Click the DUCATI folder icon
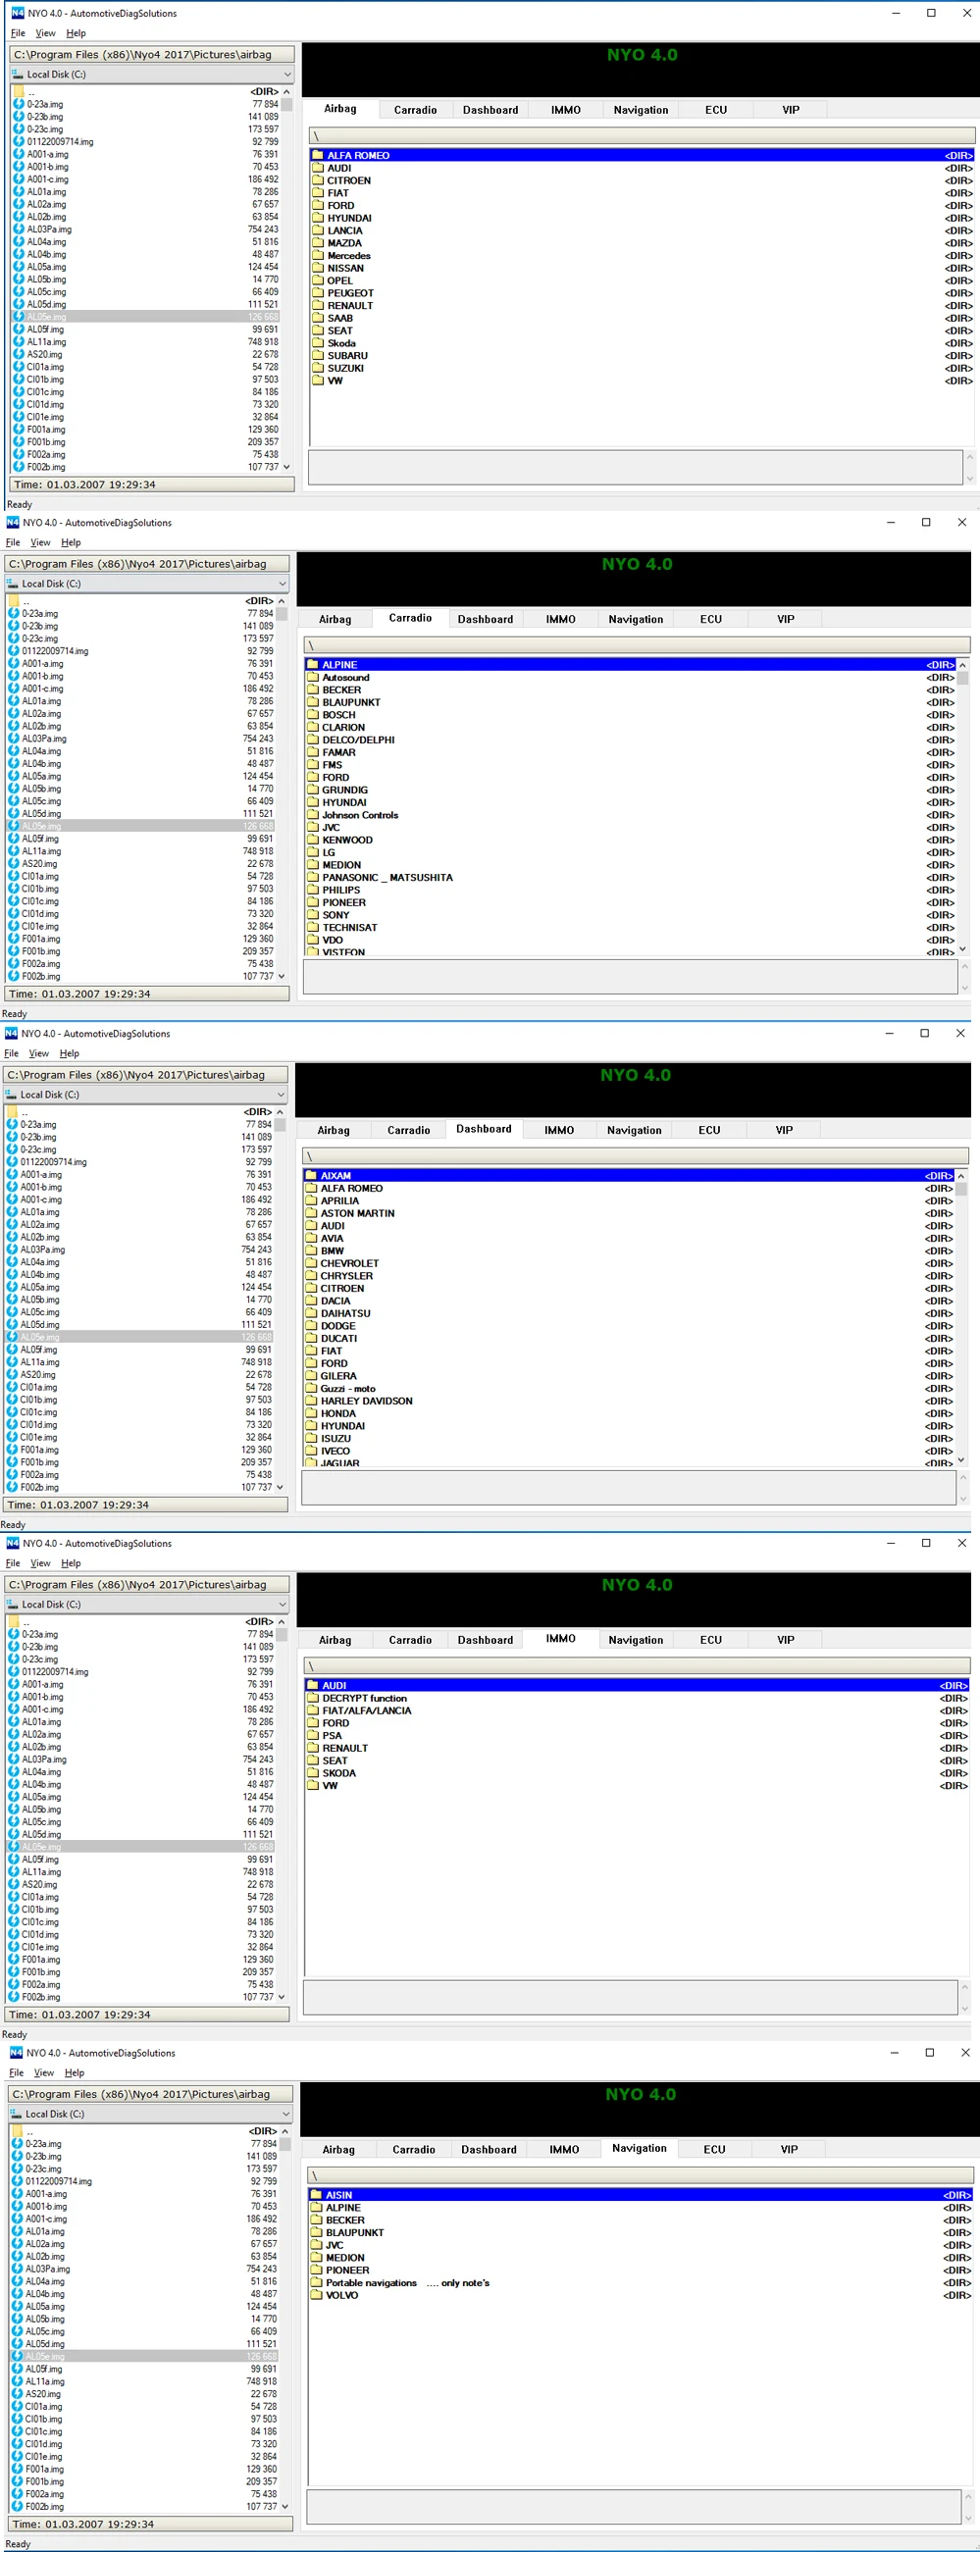This screenshot has height=2552, width=980. pos(311,1339)
